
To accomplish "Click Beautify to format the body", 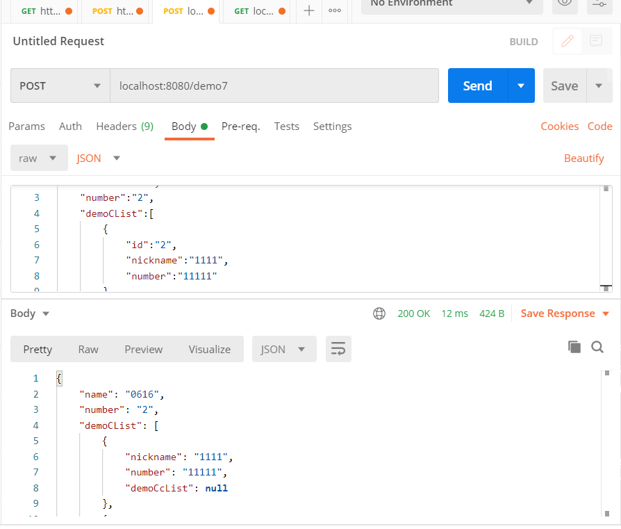I will click(583, 158).
